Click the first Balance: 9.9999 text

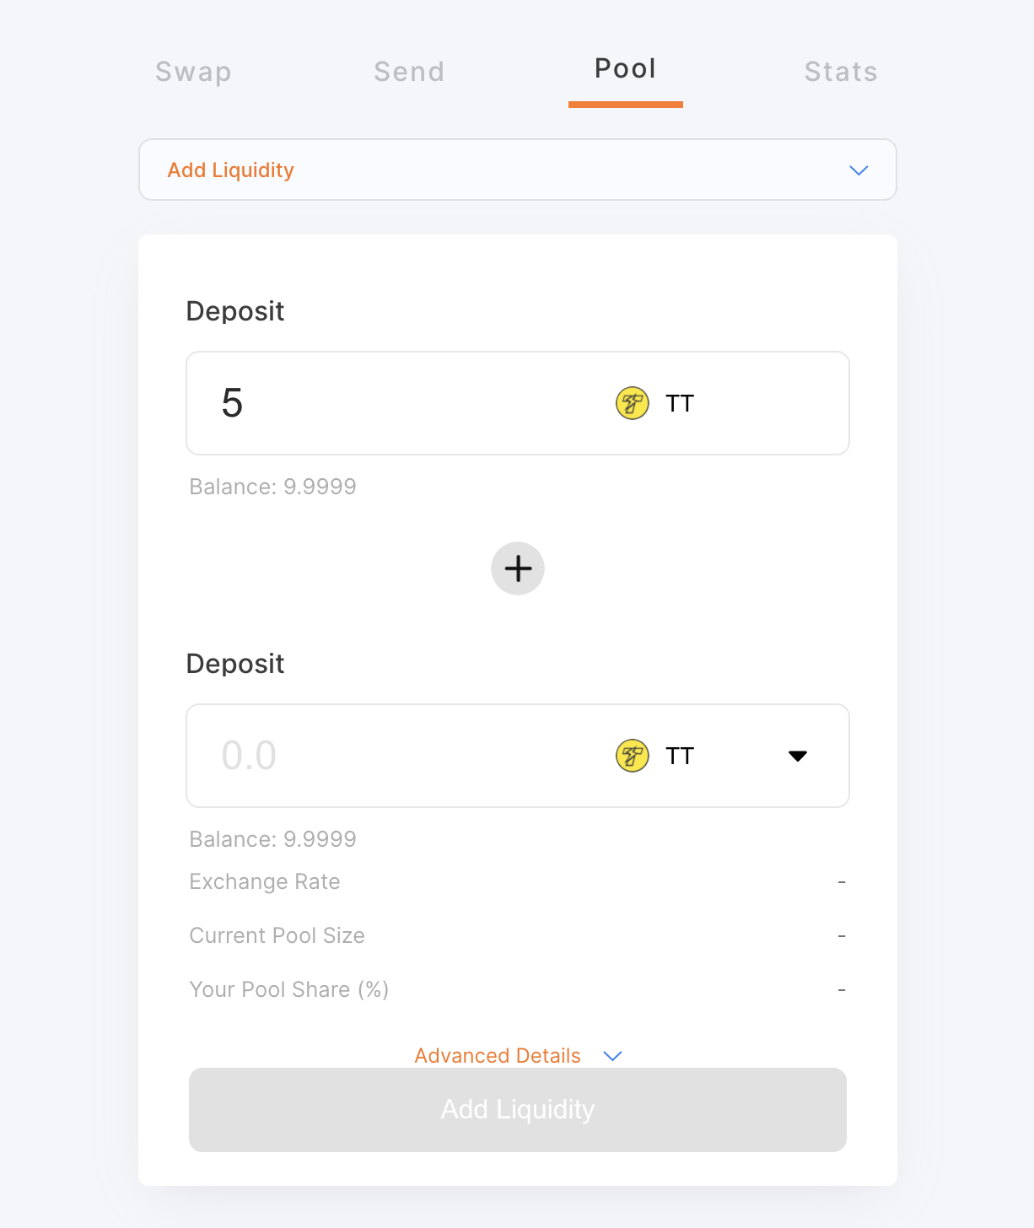point(272,487)
